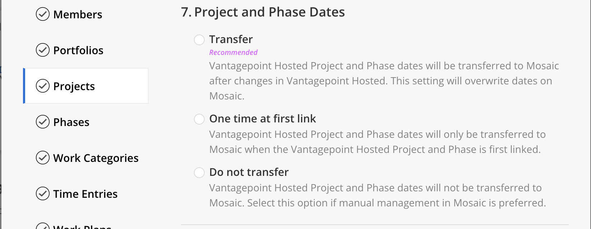Click the Projects checkmark circle icon
The width and height of the screenshot is (591, 229).
pyautogui.click(x=43, y=86)
